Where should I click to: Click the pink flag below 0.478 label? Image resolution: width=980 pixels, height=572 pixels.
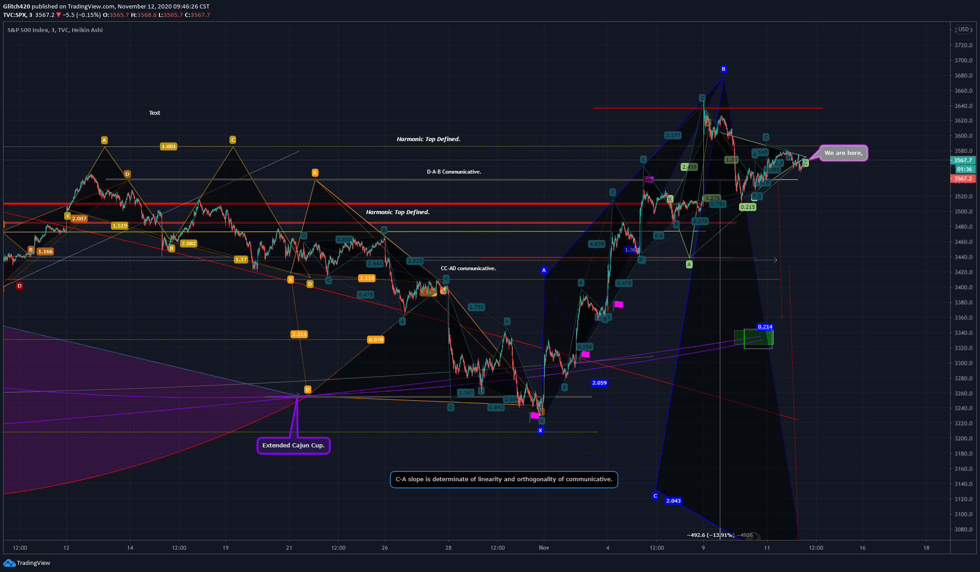pyautogui.click(x=618, y=304)
